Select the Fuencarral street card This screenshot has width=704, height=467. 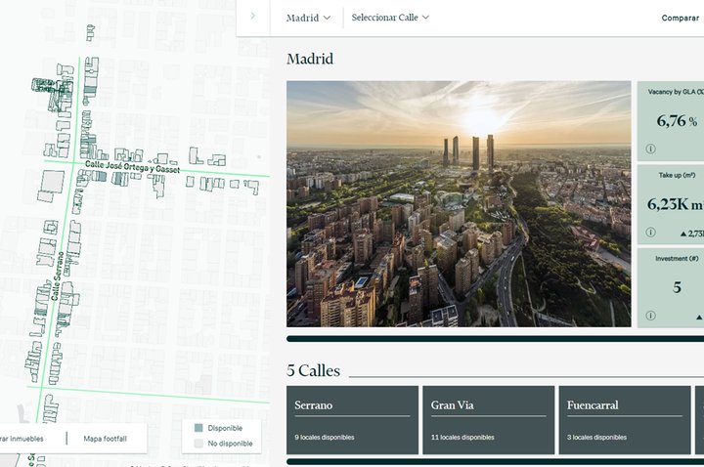[624, 419]
